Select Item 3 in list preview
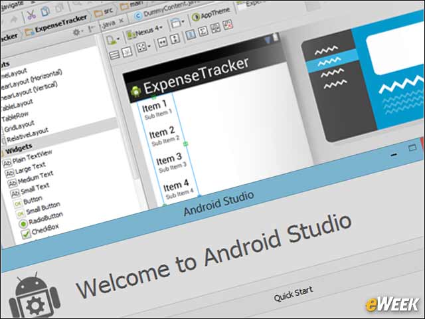Screen dimensions: 425x319 (169, 158)
